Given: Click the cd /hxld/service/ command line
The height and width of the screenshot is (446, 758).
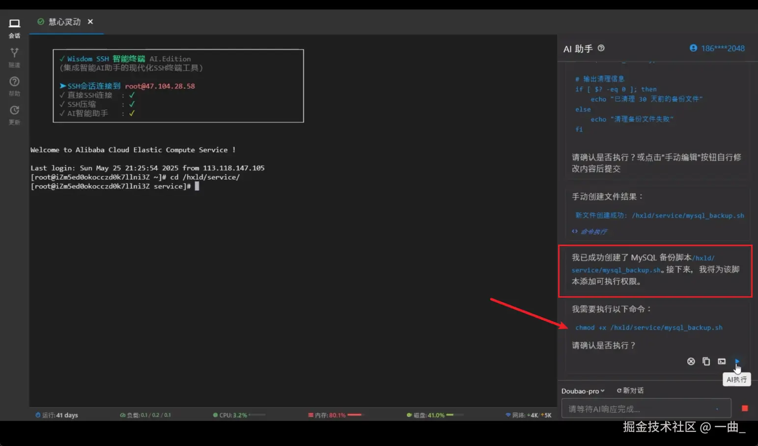Looking at the screenshot, I should pos(135,177).
